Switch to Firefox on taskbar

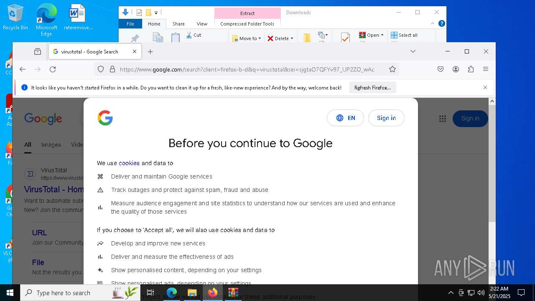pos(212,293)
